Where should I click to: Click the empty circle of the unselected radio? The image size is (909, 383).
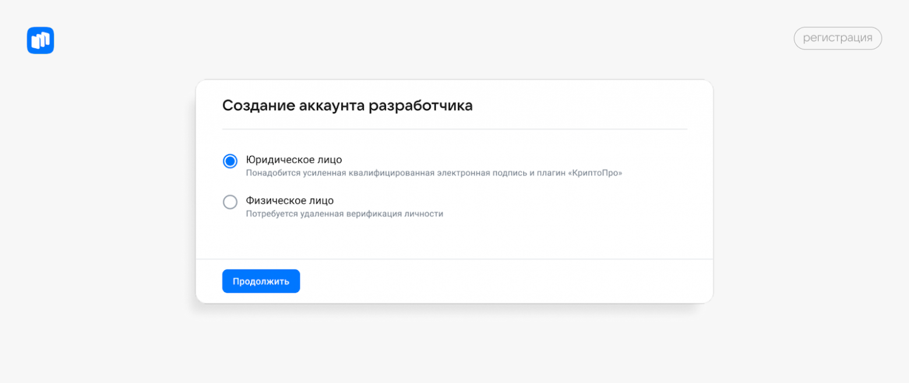pyautogui.click(x=230, y=202)
